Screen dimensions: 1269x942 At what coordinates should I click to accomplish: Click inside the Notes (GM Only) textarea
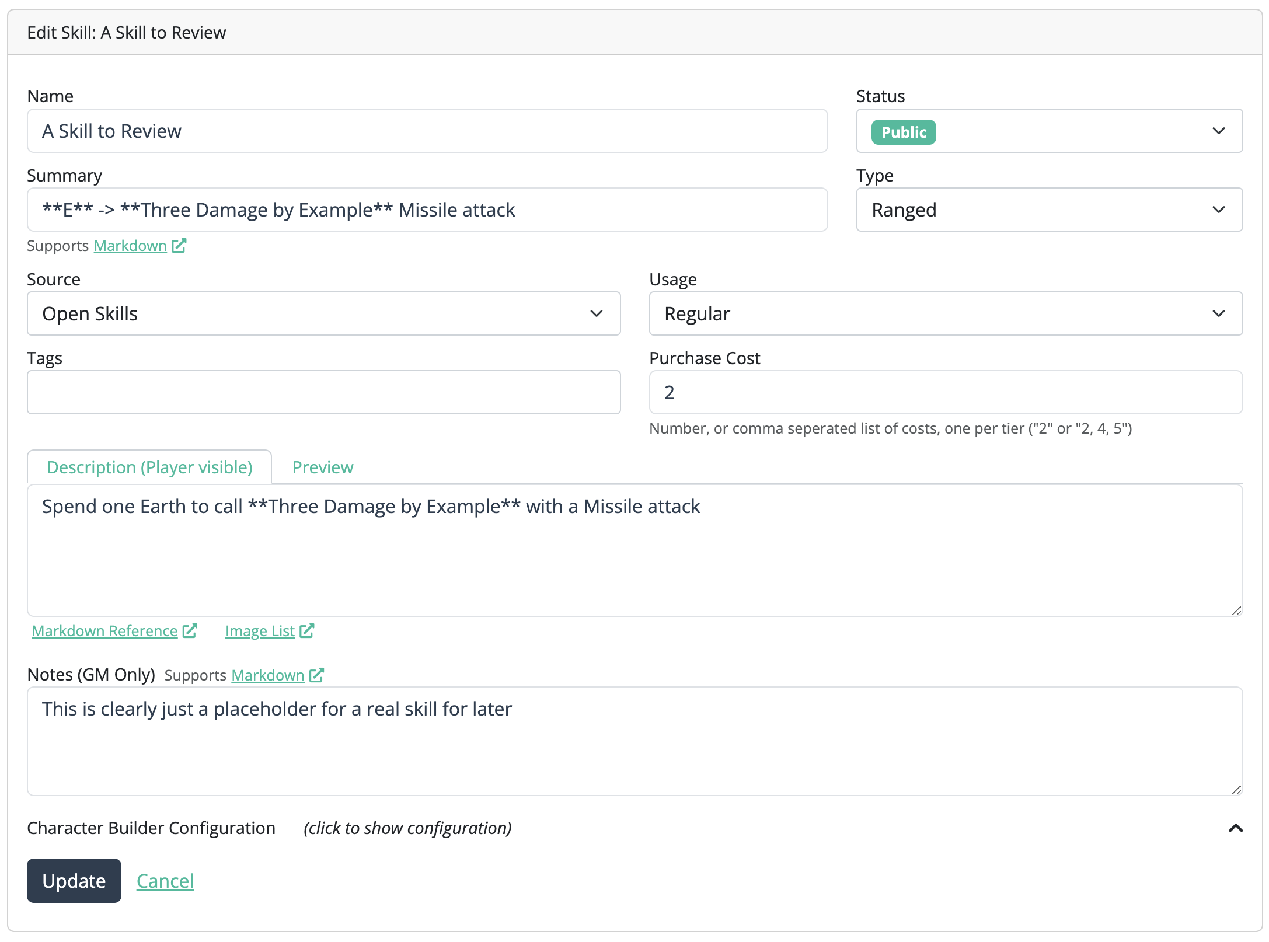(634, 741)
